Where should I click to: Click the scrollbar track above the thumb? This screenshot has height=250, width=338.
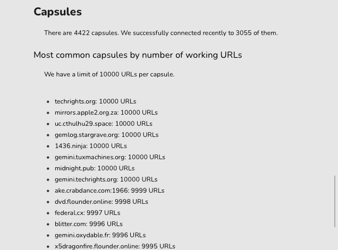[x=335, y=88]
